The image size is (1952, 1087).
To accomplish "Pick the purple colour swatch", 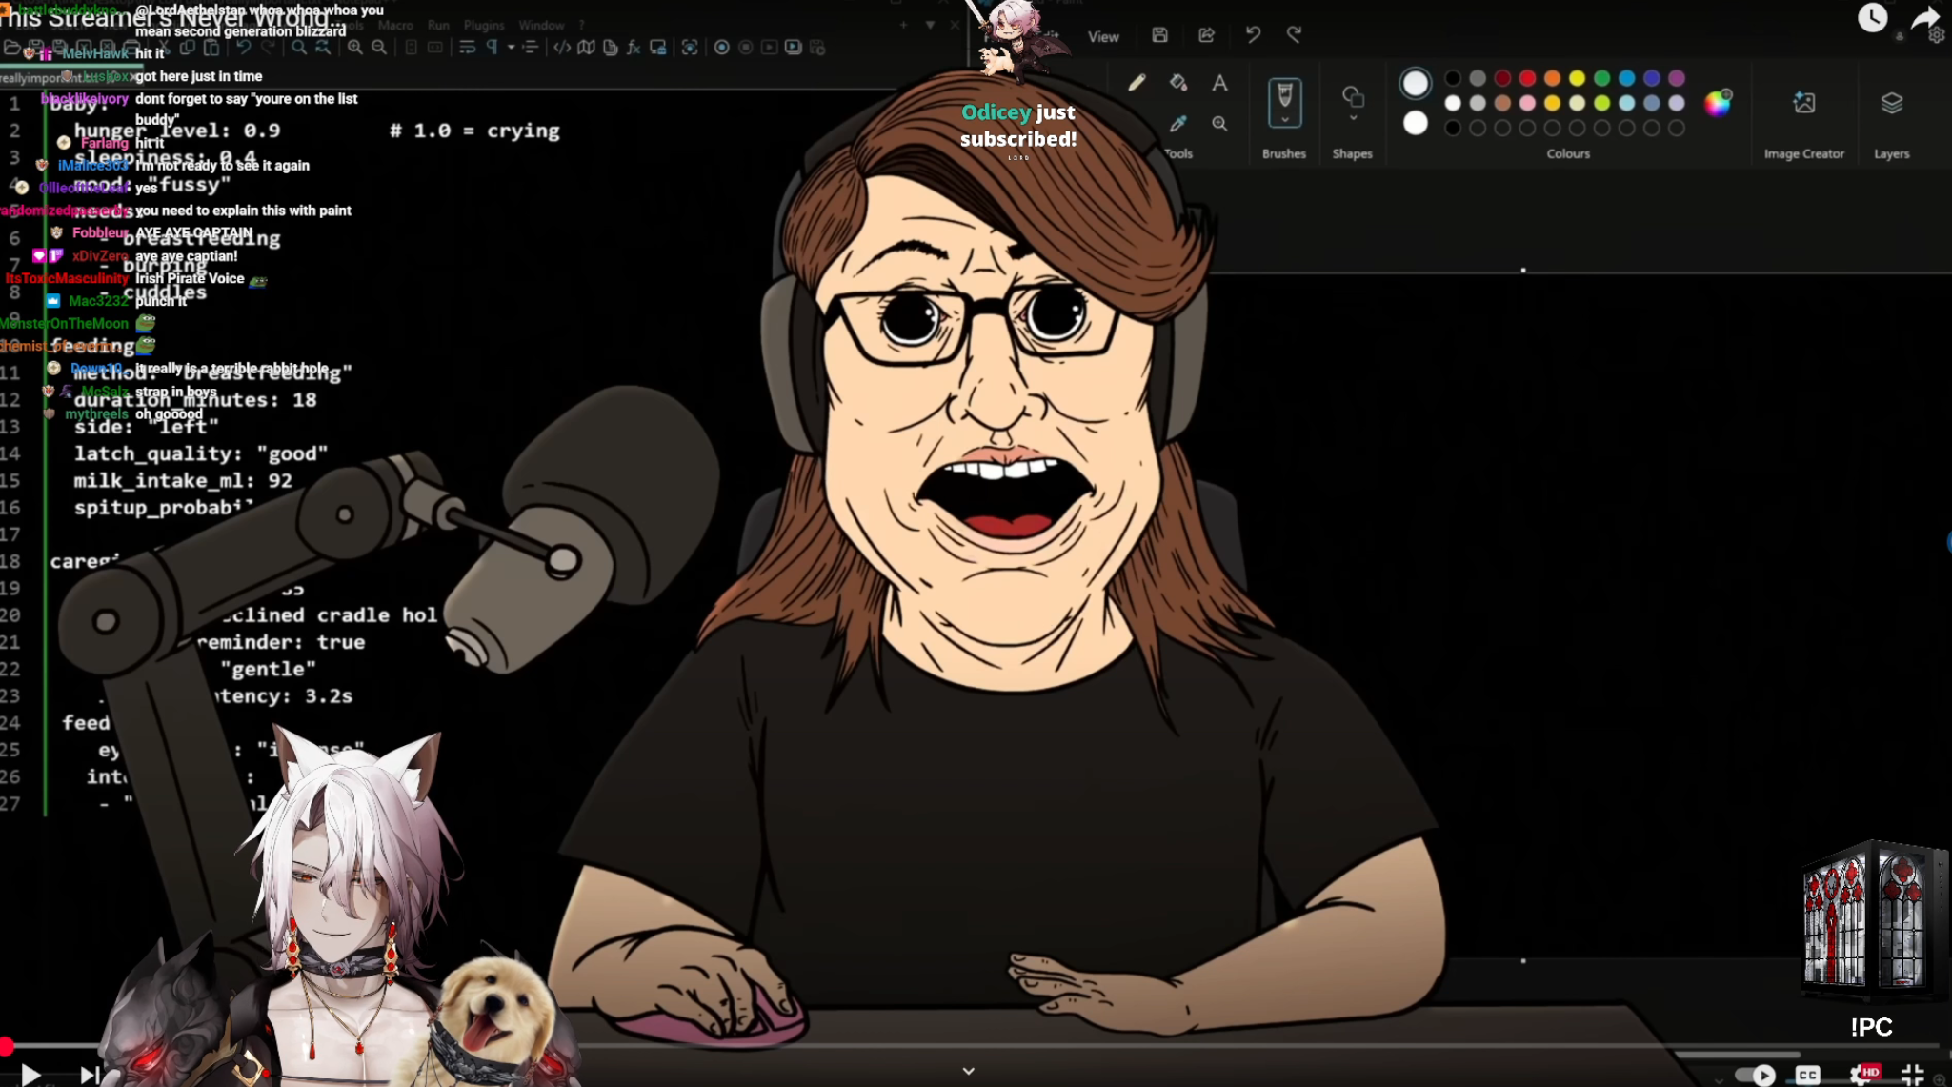I will [x=1677, y=78].
